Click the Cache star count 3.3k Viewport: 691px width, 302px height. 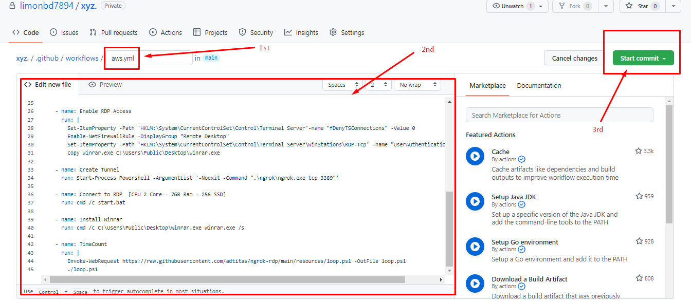[645, 151]
